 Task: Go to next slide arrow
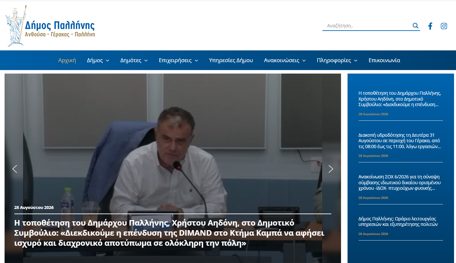(x=331, y=169)
